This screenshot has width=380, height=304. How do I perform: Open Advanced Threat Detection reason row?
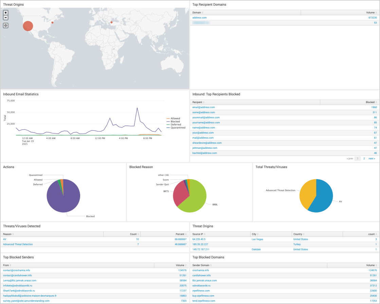click(18, 244)
